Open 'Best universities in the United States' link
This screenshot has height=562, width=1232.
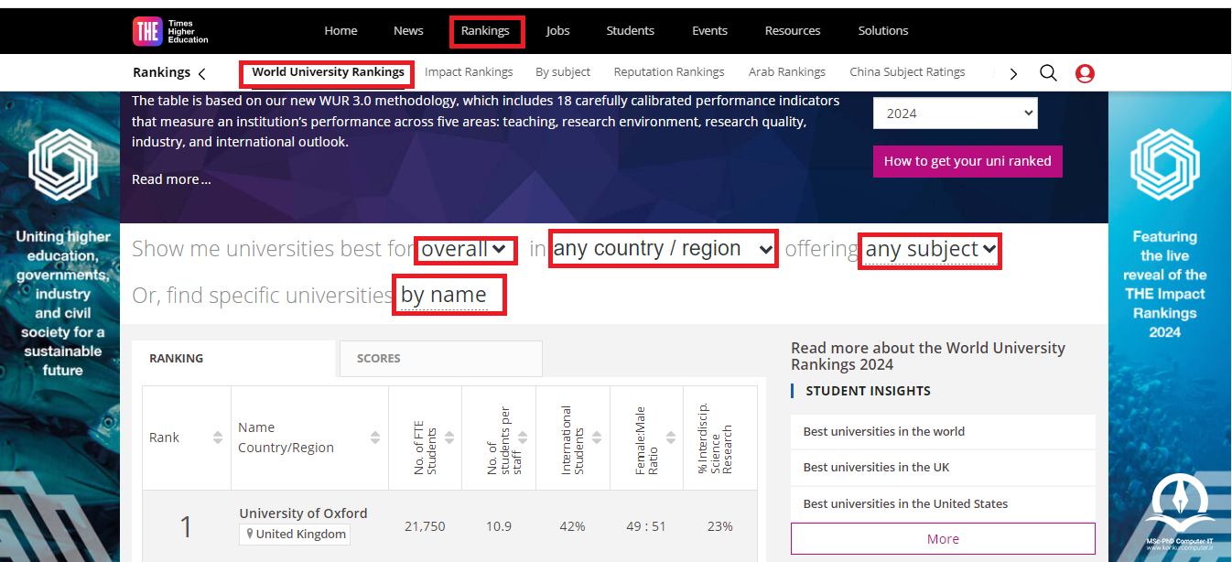coord(905,504)
